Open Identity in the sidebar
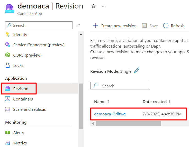This screenshot has height=147, width=189. (20, 35)
